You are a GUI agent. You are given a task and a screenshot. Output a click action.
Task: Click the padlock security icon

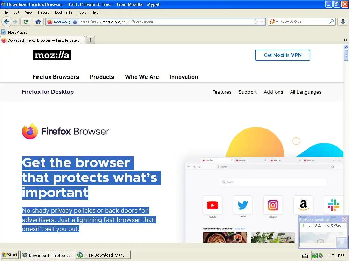[x=75, y=22]
